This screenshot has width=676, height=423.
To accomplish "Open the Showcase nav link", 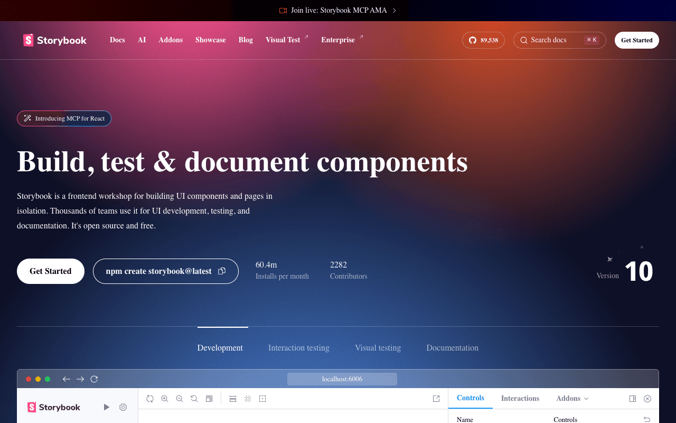I will point(211,40).
